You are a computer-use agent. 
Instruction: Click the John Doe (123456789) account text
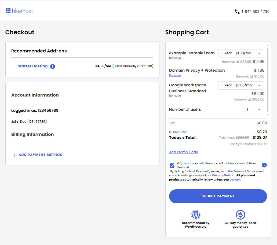[29, 122]
